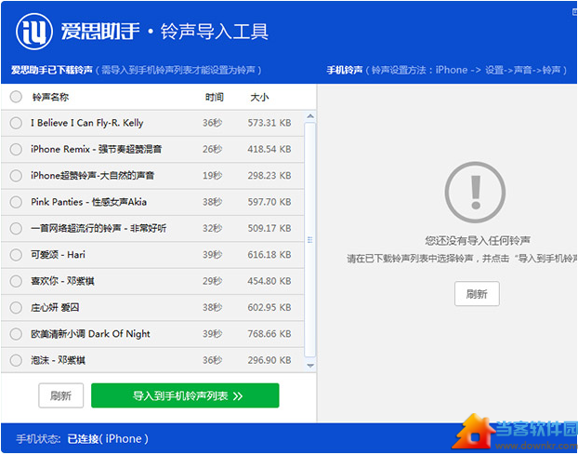Click the 大小 column header
This screenshot has height=455, width=578.
[259, 97]
